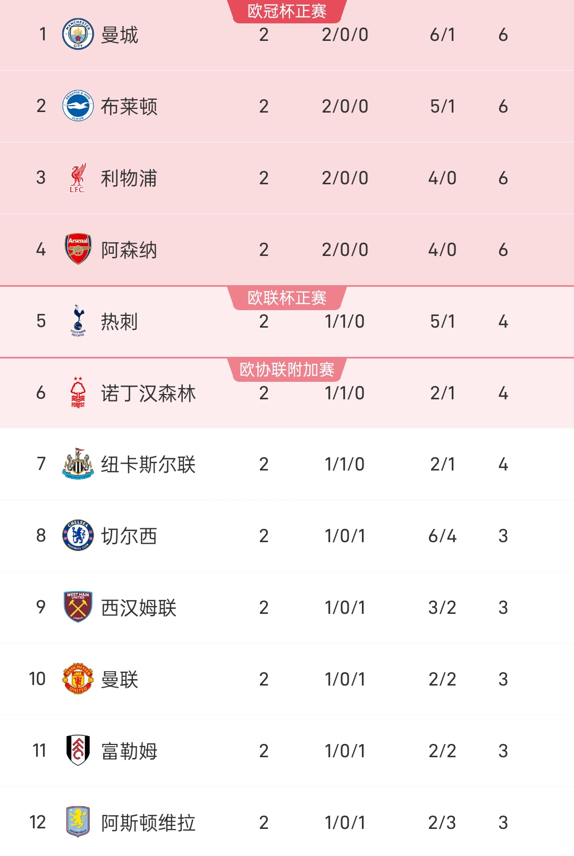The width and height of the screenshot is (574, 856).
Task: Tap team name 阿斯顿维拉
Action: (148, 823)
